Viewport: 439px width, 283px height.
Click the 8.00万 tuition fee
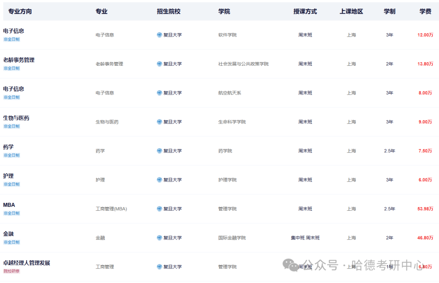click(425, 93)
